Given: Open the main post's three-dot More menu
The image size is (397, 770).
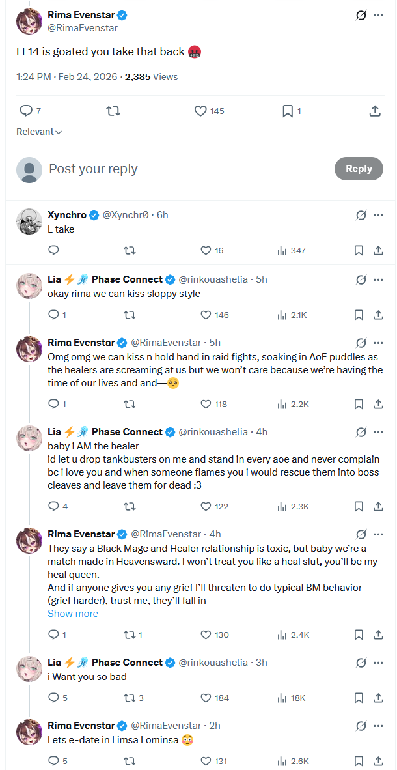Looking at the screenshot, I should pos(378,15).
